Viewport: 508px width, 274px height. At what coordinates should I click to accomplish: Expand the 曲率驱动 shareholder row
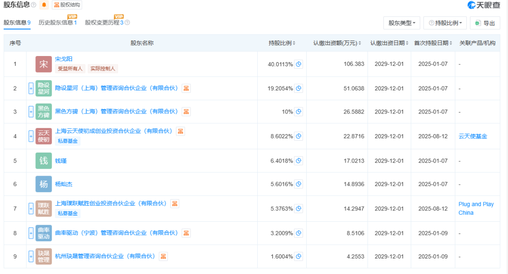[x=31, y=233]
